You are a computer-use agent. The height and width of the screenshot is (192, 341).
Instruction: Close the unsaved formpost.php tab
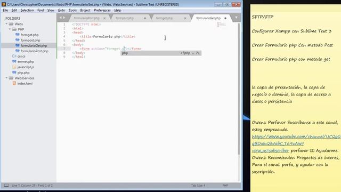click(145, 18)
